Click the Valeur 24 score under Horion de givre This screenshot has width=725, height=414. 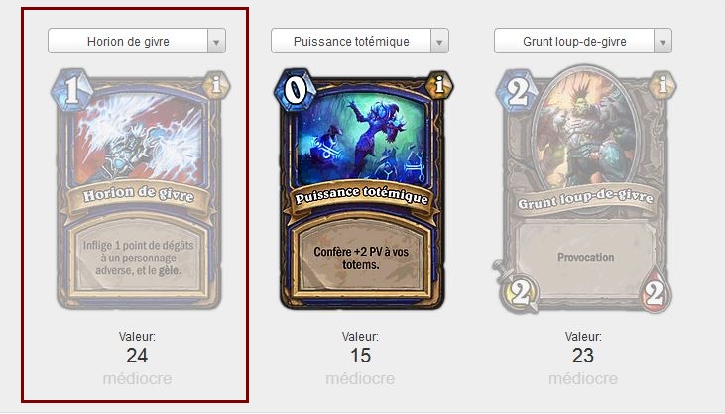click(x=137, y=356)
